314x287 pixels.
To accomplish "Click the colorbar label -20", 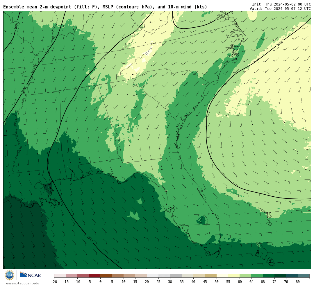I will pyautogui.click(x=54, y=282).
